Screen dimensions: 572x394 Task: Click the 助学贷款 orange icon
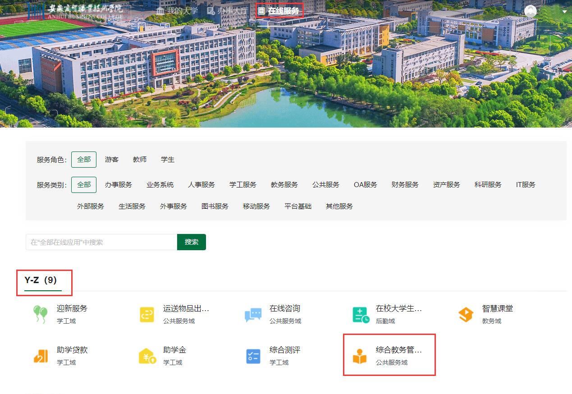coord(41,356)
